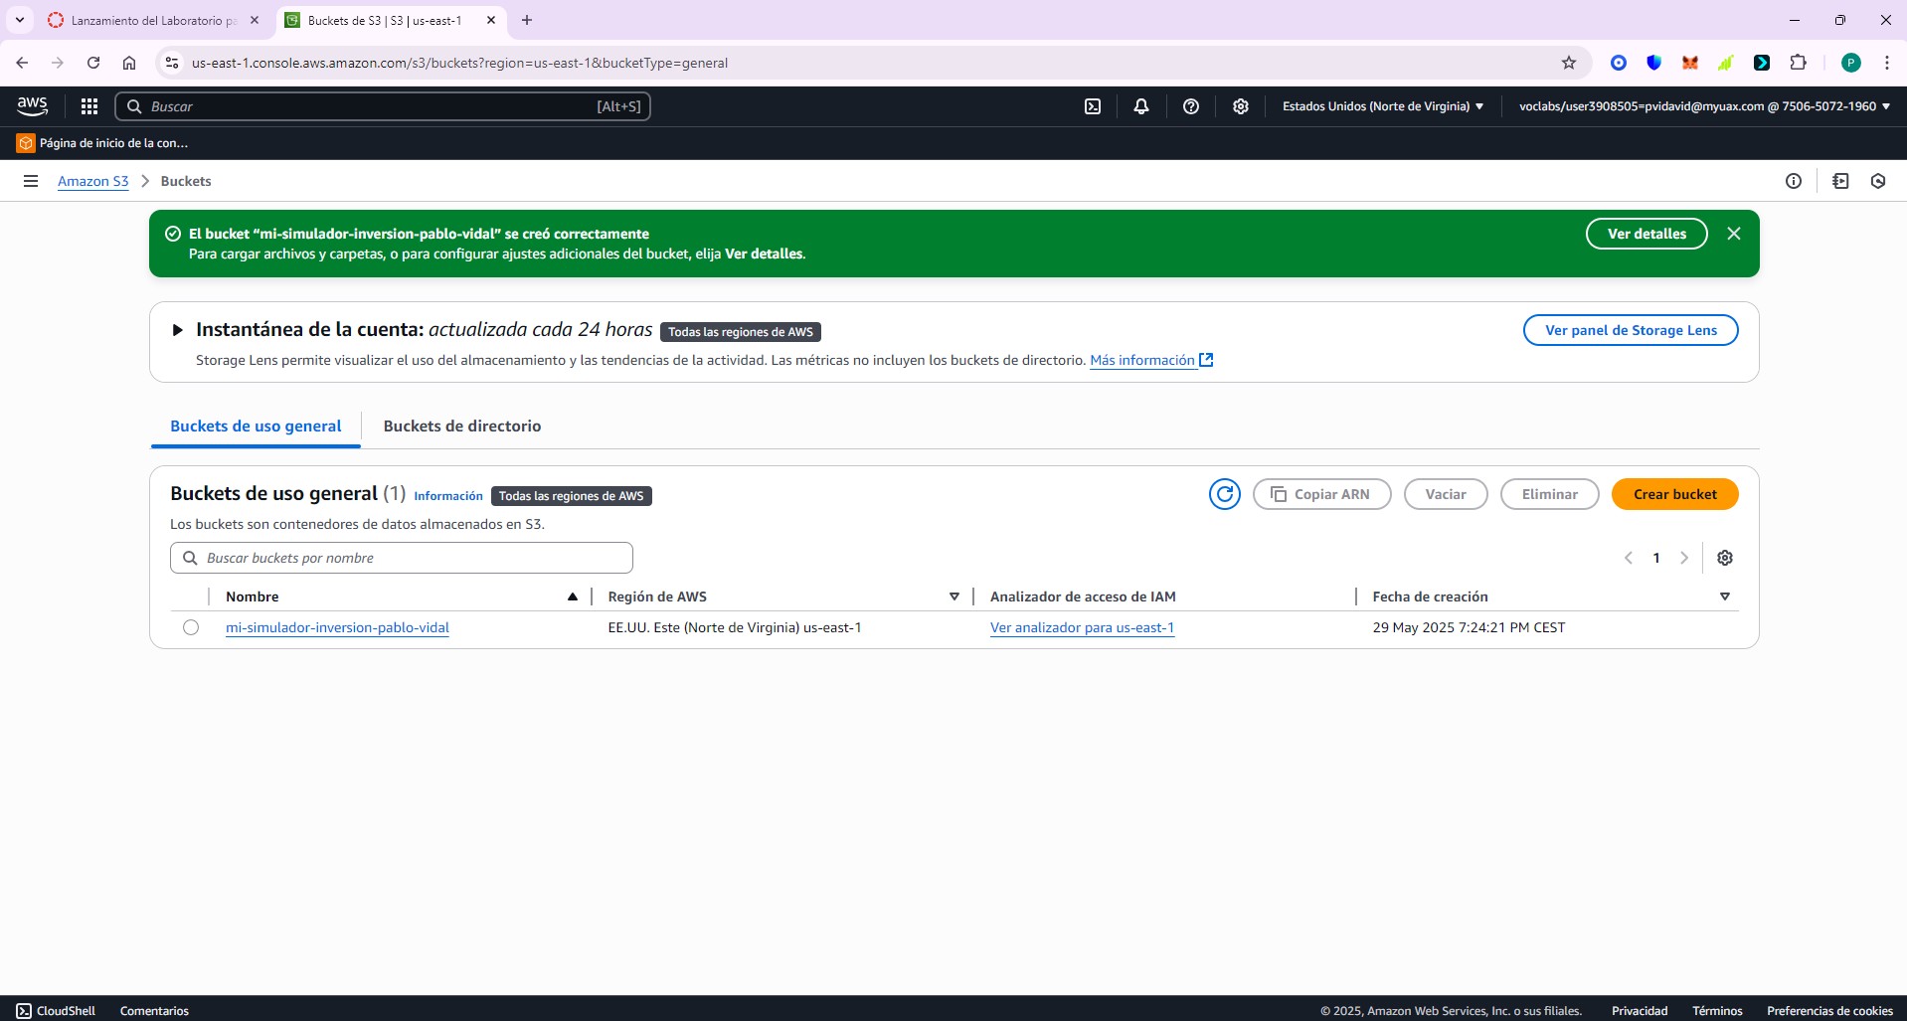Click the blue shield extension icon

coord(1654,63)
